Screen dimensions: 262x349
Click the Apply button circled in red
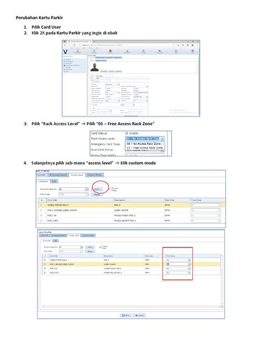[x=97, y=189]
